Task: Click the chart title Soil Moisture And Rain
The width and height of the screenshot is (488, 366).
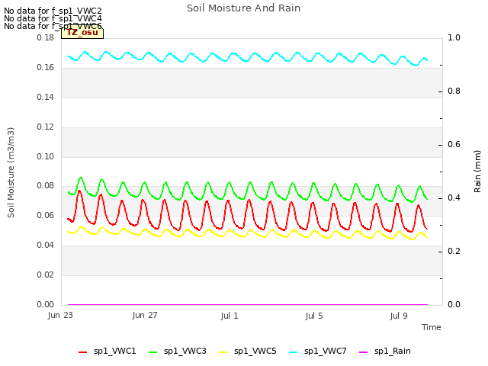Action: pyautogui.click(x=244, y=8)
